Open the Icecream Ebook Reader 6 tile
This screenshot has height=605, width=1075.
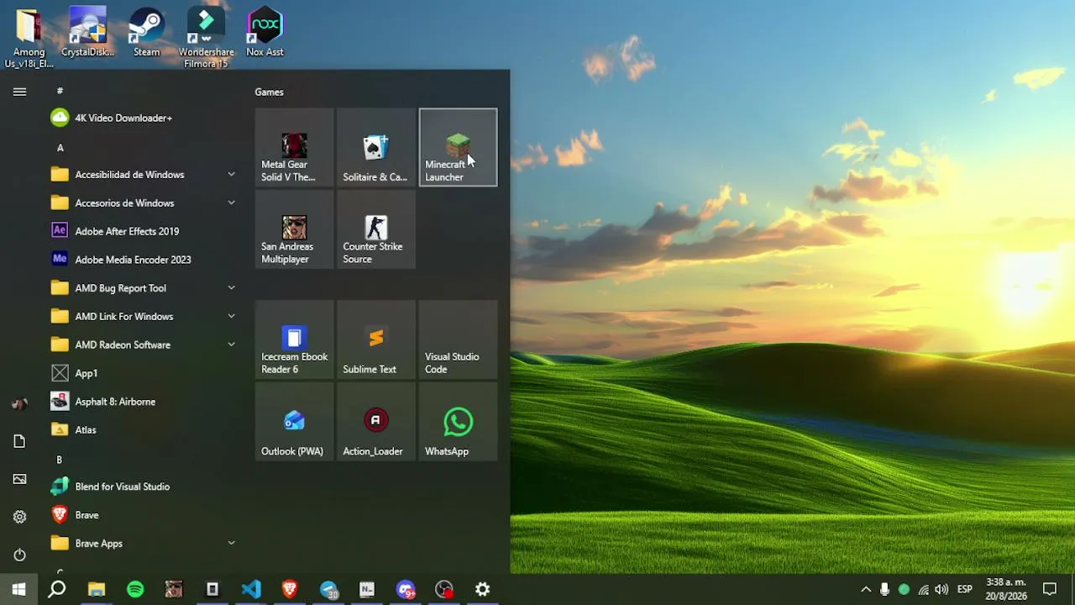[x=294, y=339]
